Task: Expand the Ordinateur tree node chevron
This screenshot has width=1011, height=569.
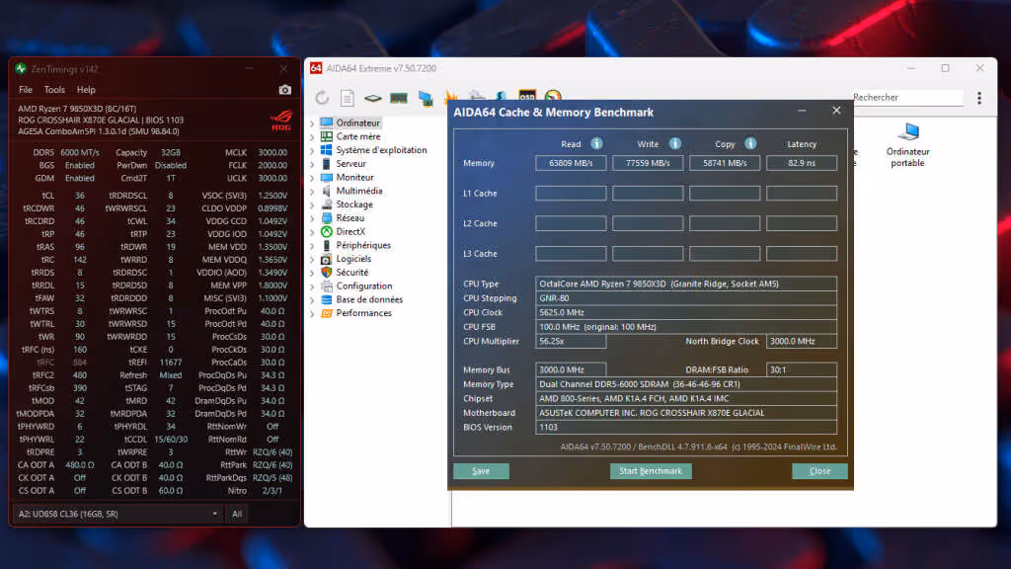Action: click(313, 122)
